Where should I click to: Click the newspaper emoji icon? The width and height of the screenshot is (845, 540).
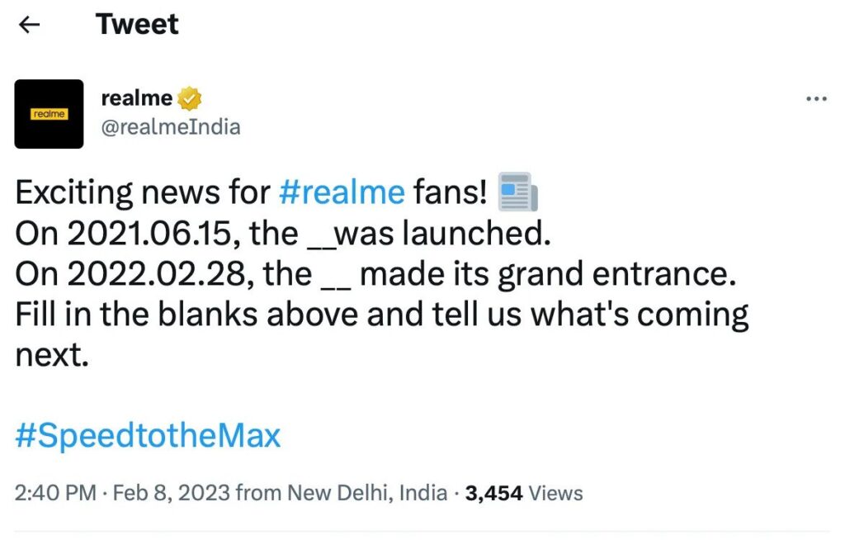coord(519,192)
